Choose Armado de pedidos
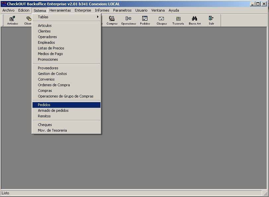The height and width of the screenshot is (197, 269). (66, 111)
